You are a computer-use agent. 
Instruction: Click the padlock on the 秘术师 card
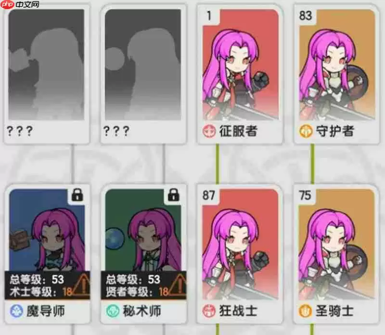(x=173, y=195)
